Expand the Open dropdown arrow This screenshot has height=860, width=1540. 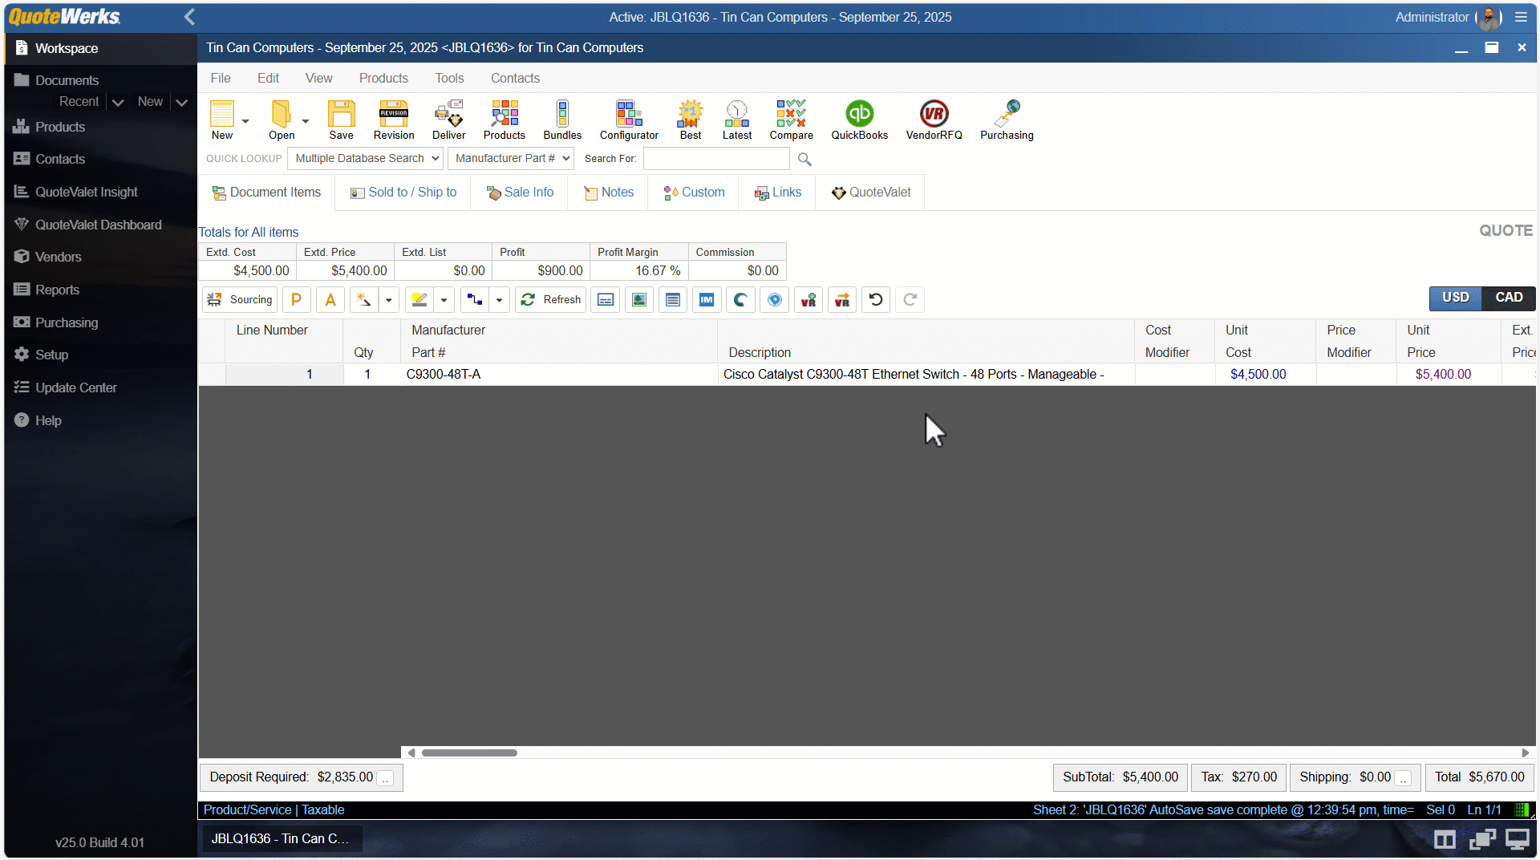click(x=306, y=121)
